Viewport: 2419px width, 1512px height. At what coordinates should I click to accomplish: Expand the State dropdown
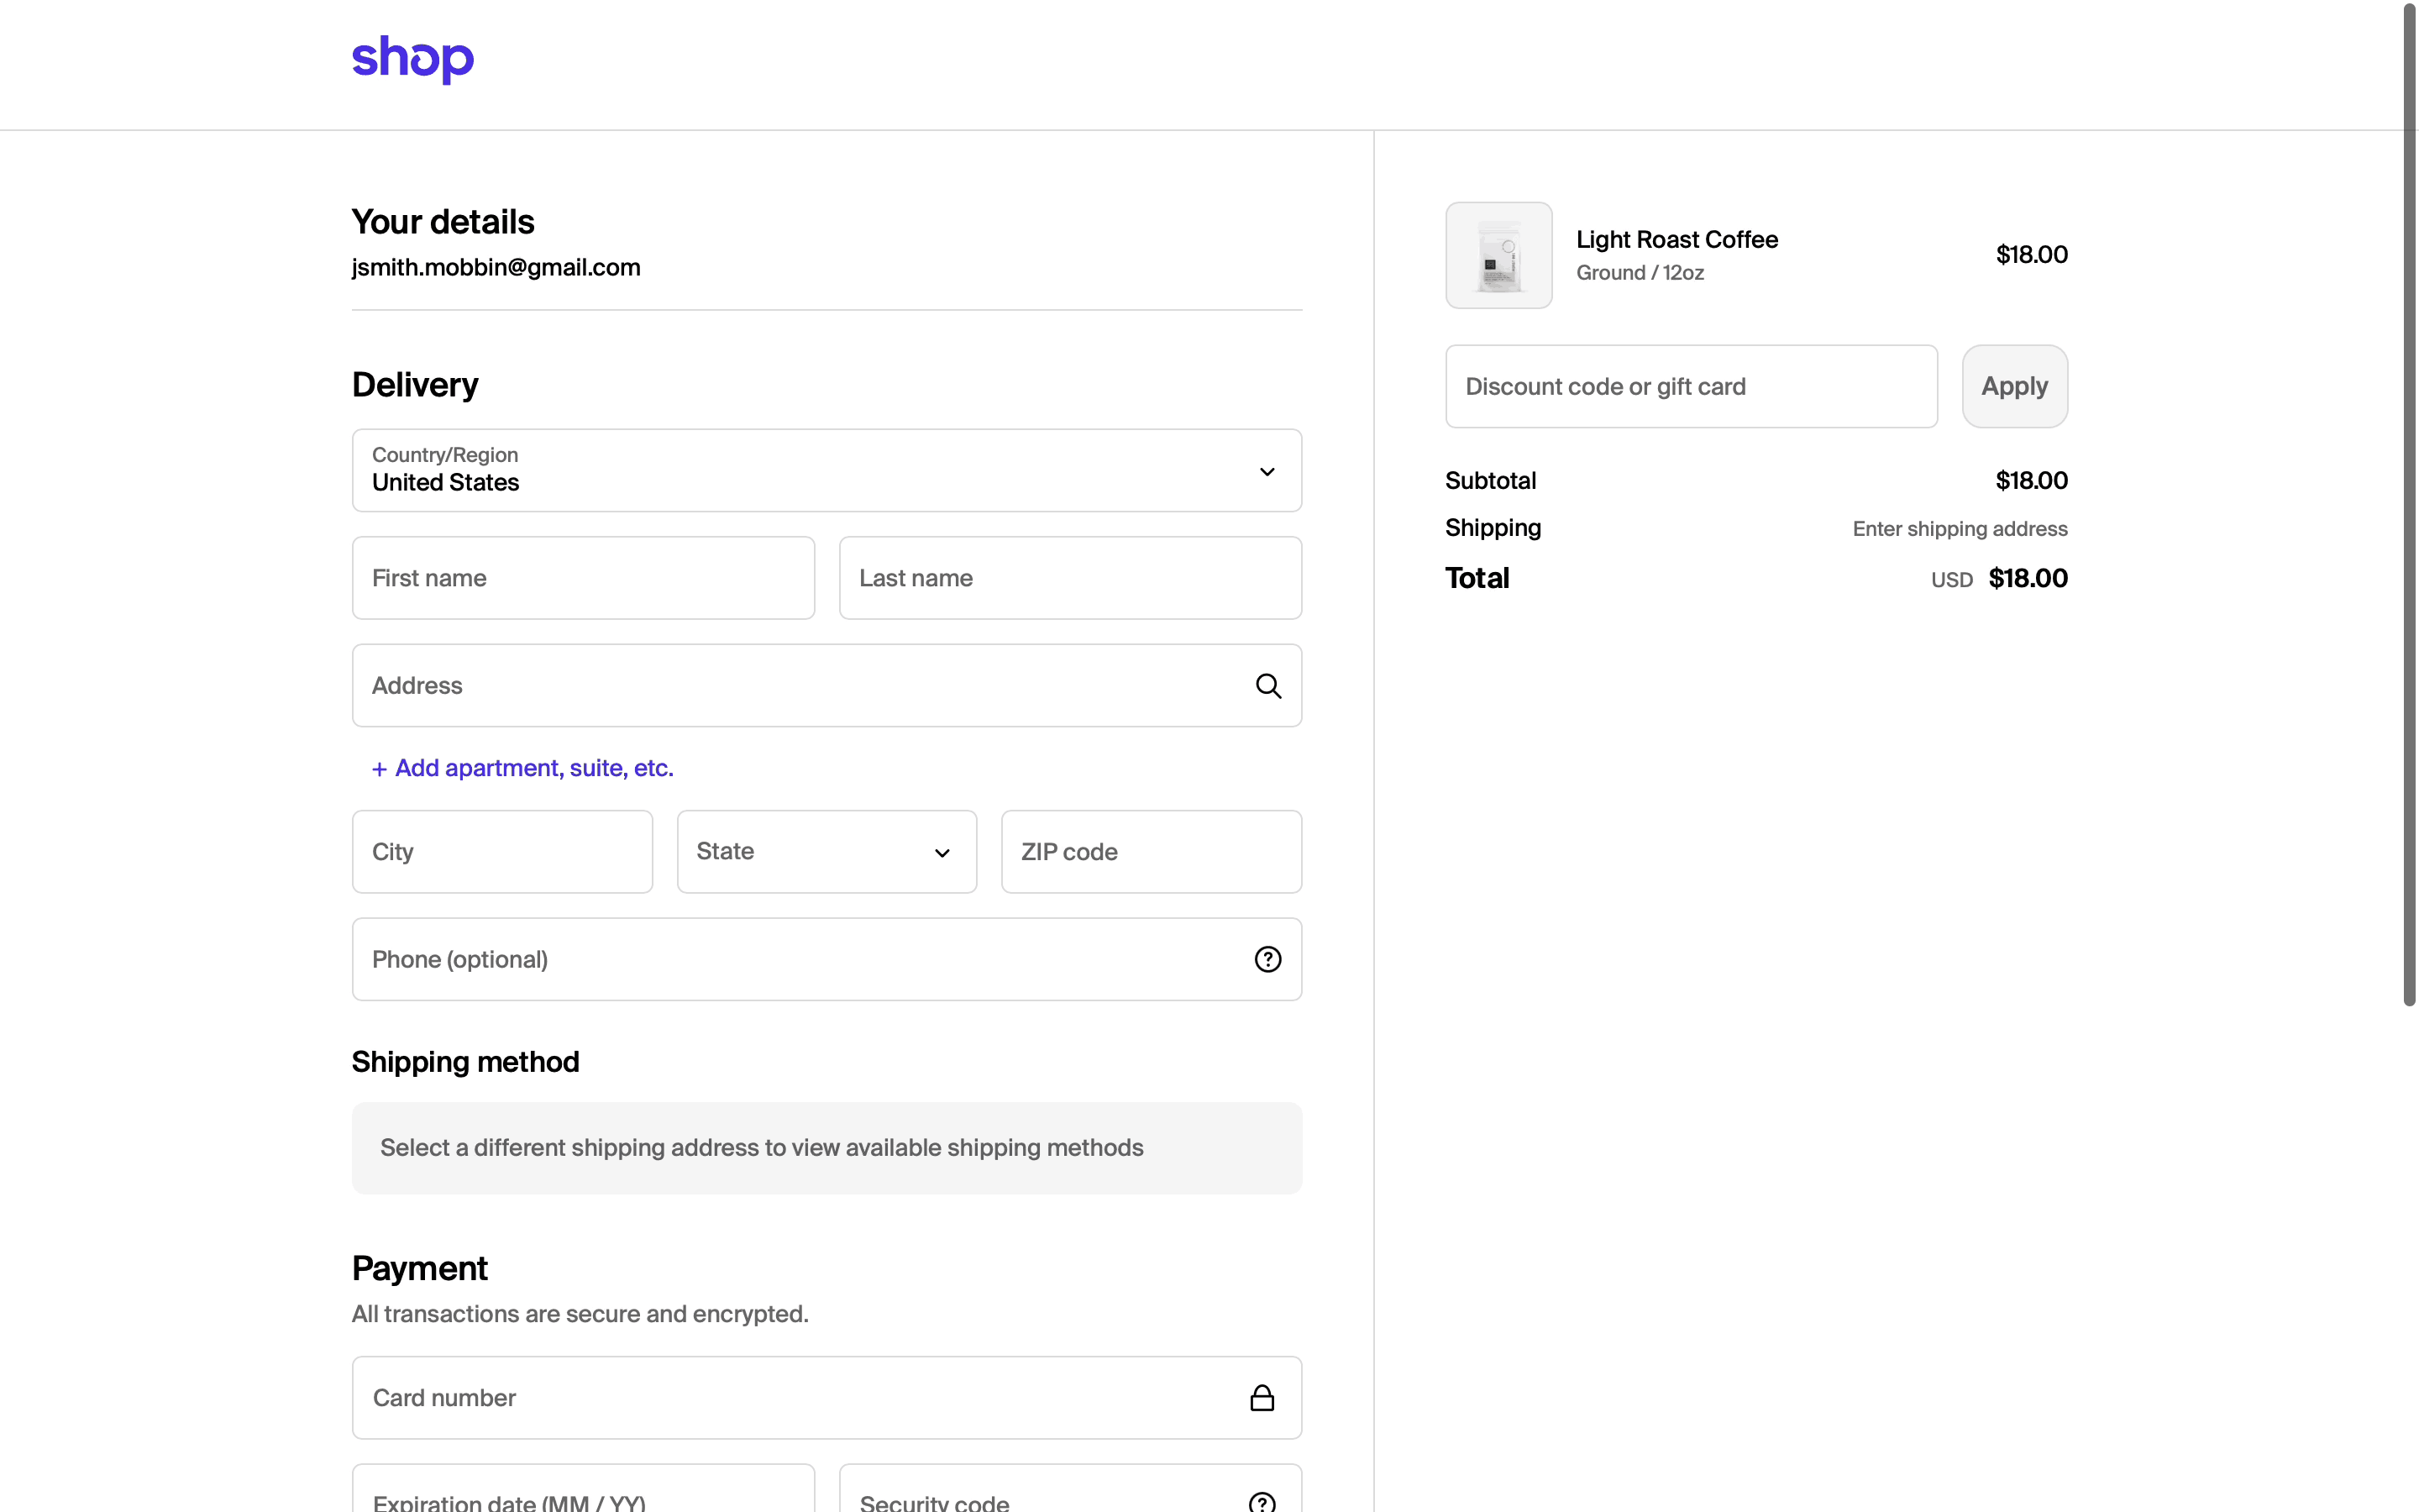[826, 852]
